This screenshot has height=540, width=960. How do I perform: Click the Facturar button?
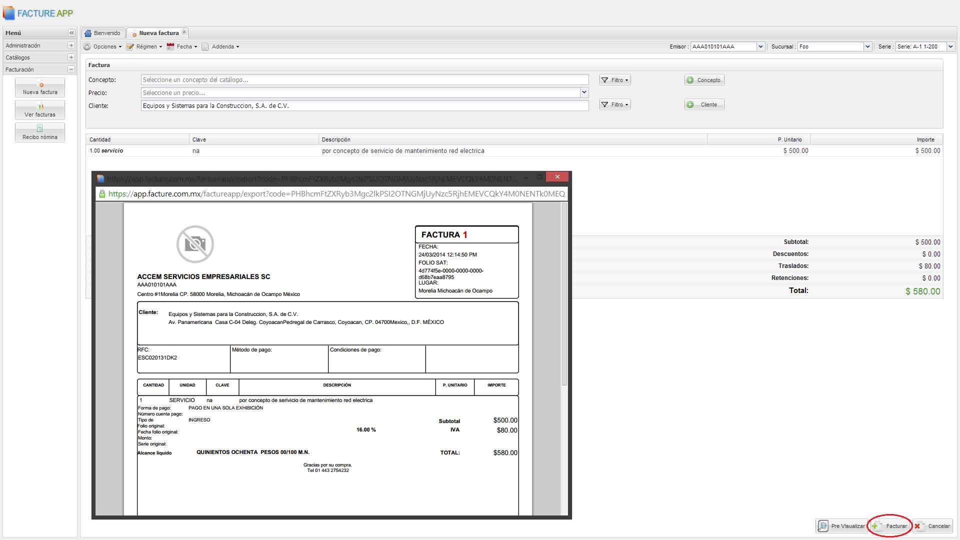(890, 526)
